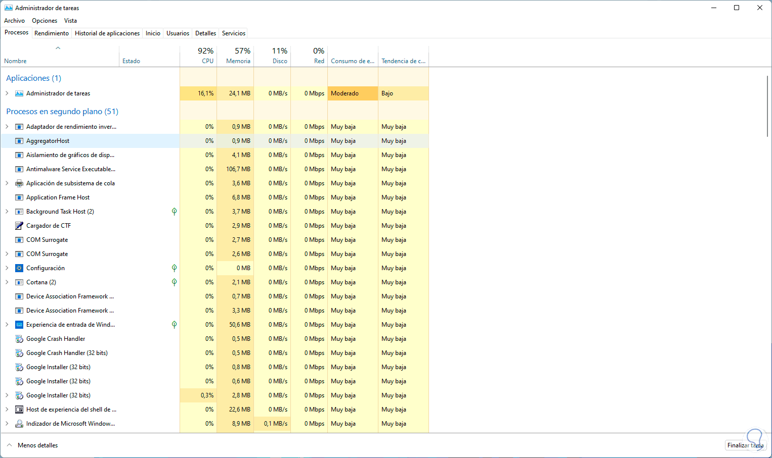The image size is (772, 458).
Task: Switch to the Rendimiento tab
Action: click(x=52, y=33)
